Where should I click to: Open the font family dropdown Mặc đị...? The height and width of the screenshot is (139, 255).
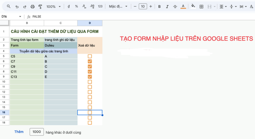(118, 6)
